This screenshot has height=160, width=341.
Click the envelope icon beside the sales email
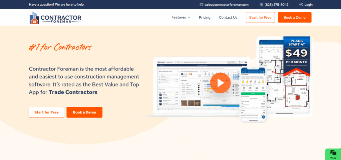[201, 5]
